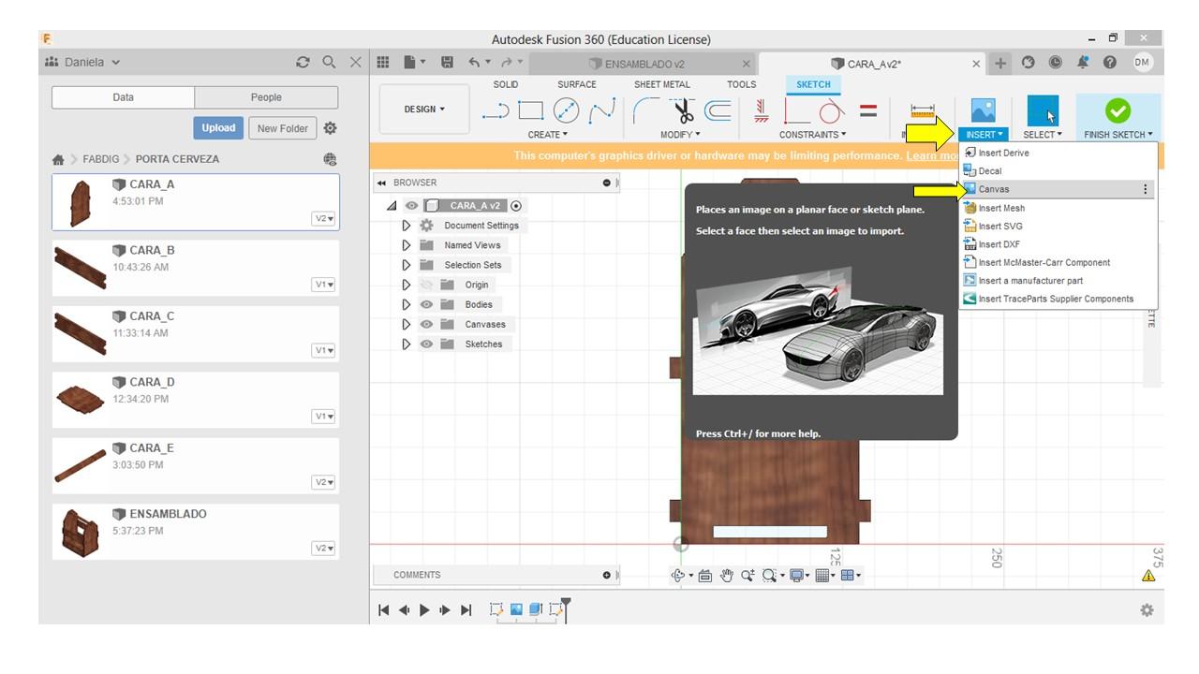Open the data panel search icon
Viewport: 1199px width, 674px height.
[329, 63]
